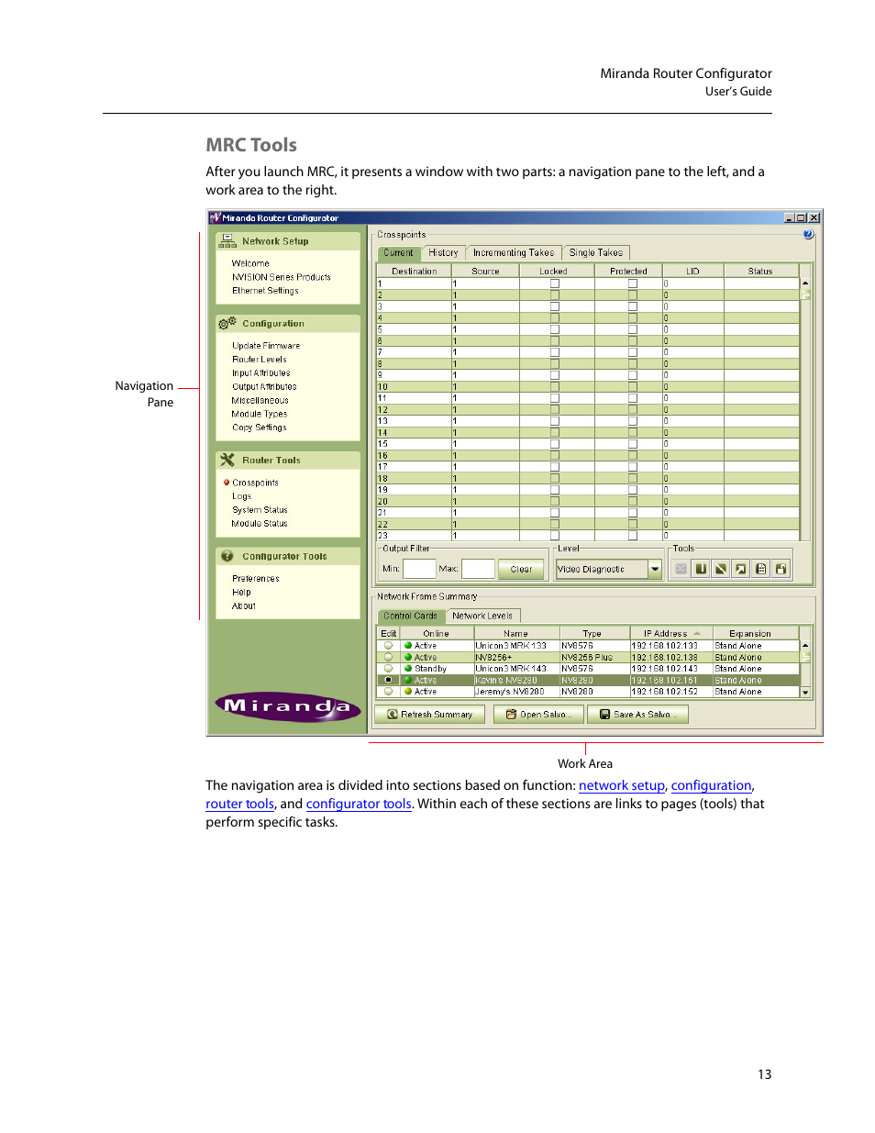Follow the 'network setup' hyperlink
The height and width of the screenshot is (1133, 875).
point(622,786)
